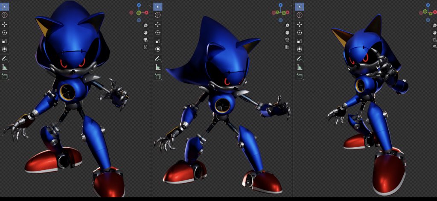The width and height of the screenshot is (437, 201).
Task: Choose the 3D Cursor tool in middle viewport
Action: point(158,15)
